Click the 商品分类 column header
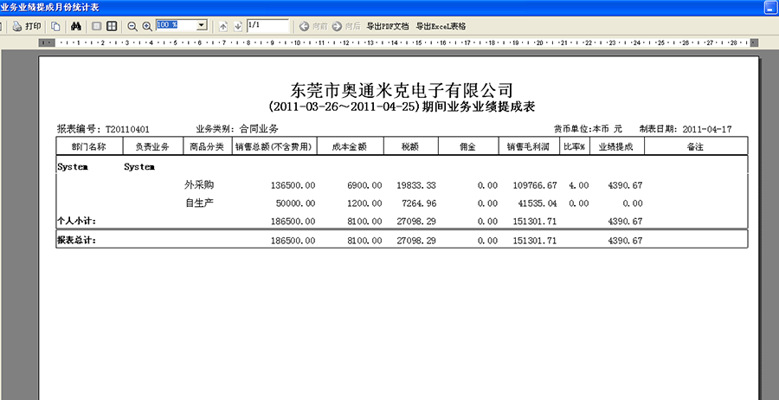Viewport: 779px width, 400px height. pyautogui.click(x=207, y=146)
